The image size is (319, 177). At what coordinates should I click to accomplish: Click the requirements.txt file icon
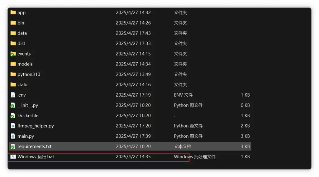click(x=13, y=146)
